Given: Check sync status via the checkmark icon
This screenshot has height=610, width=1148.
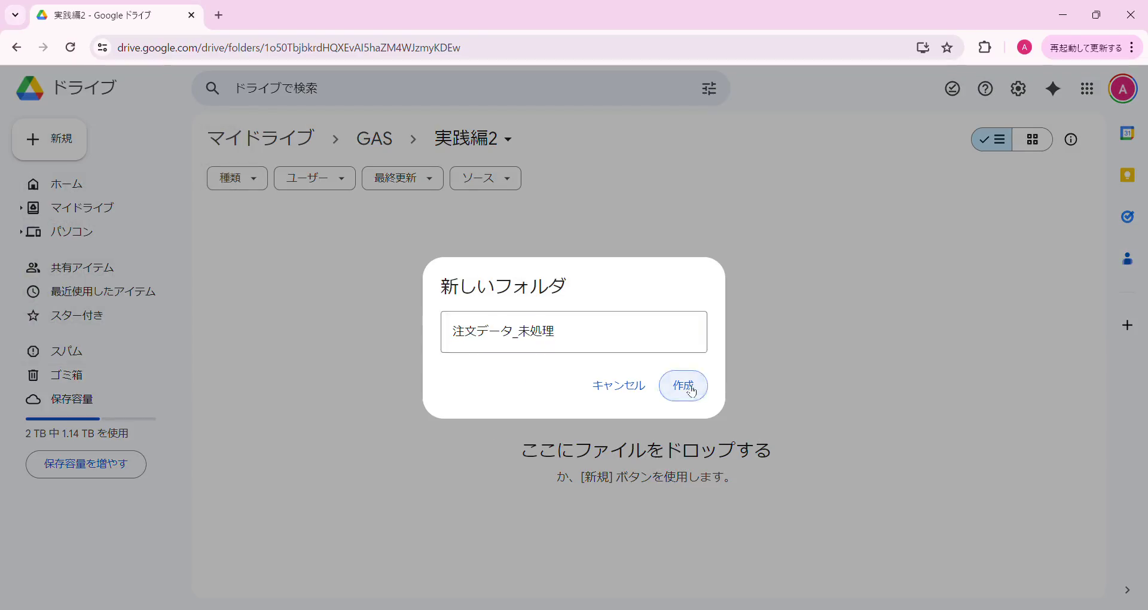Looking at the screenshot, I should [x=952, y=88].
